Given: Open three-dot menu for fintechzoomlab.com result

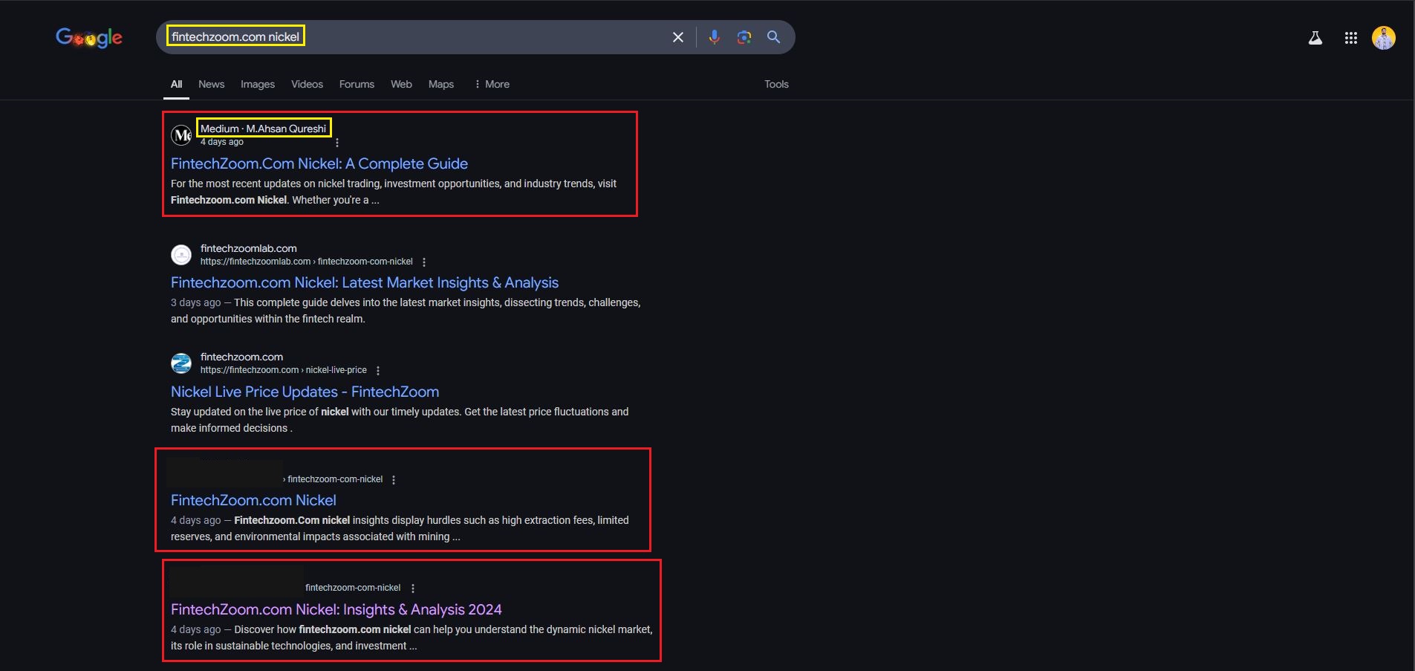Looking at the screenshot, I should coord(424,262).
